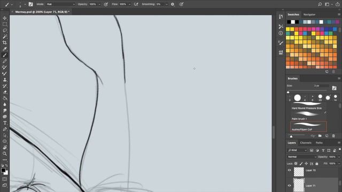Open Flow dropdown arrow in options bar
The height and width of the screenshot is (192, 342).
[129, 4]
